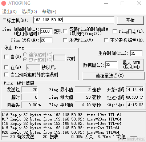Screen dimensions: 146x142
Task: Open the 帮助(E) menu
Action: [x=49, y=12]
